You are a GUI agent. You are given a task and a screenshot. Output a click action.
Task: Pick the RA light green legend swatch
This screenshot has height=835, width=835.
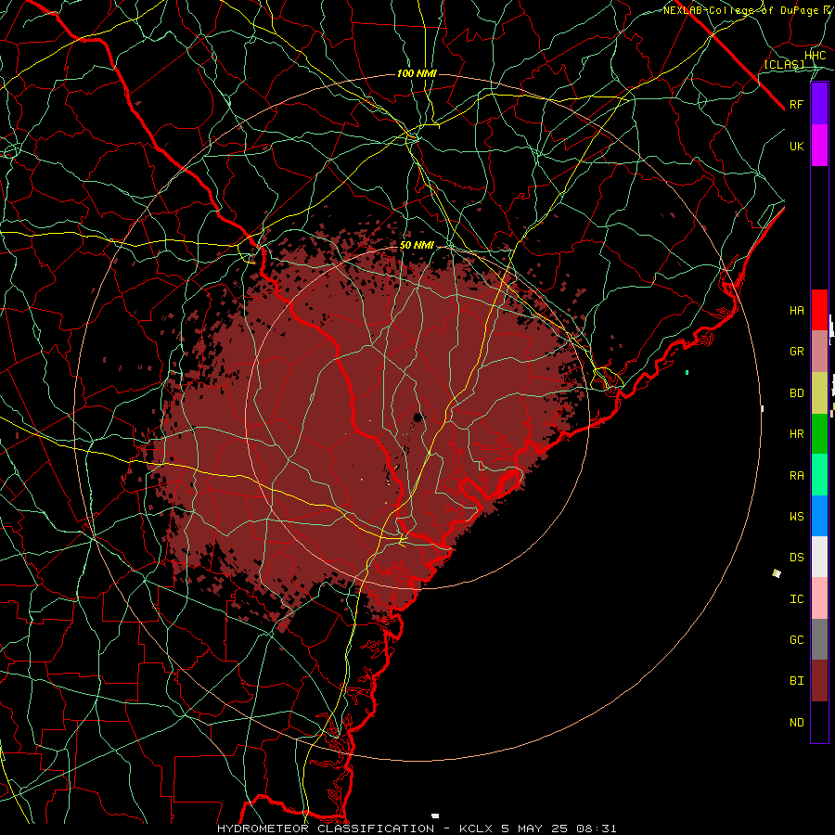tap(819, 475)
